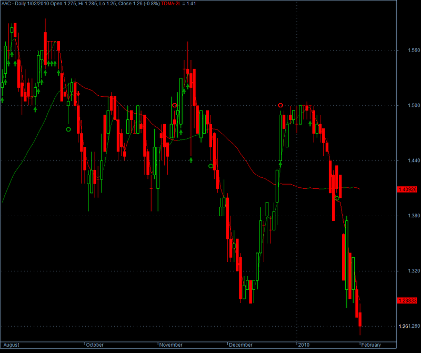Image resolution: width=421 pixels, height=353 pixels.
Task: Click the October date axis label
Action: [x=95, y=345]
